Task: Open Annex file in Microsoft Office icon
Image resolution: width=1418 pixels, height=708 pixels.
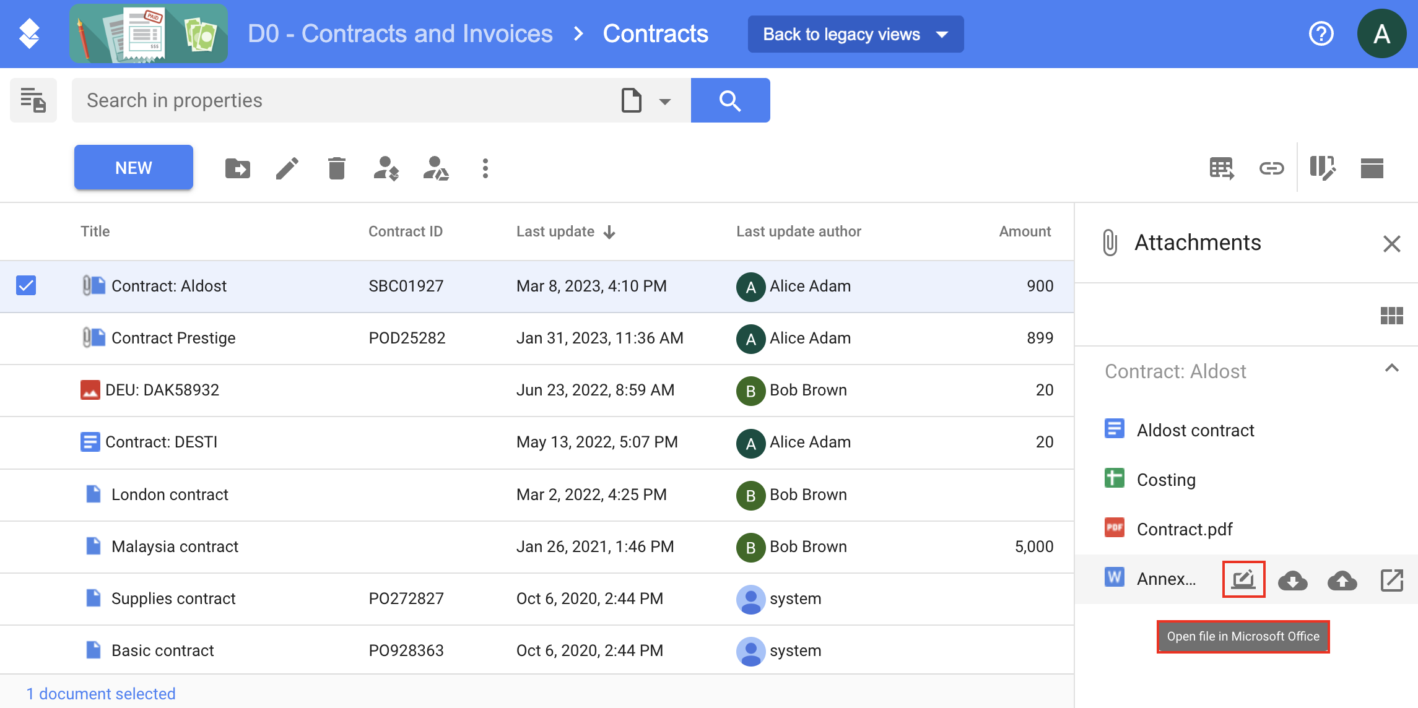Action: click(1243, 580)
